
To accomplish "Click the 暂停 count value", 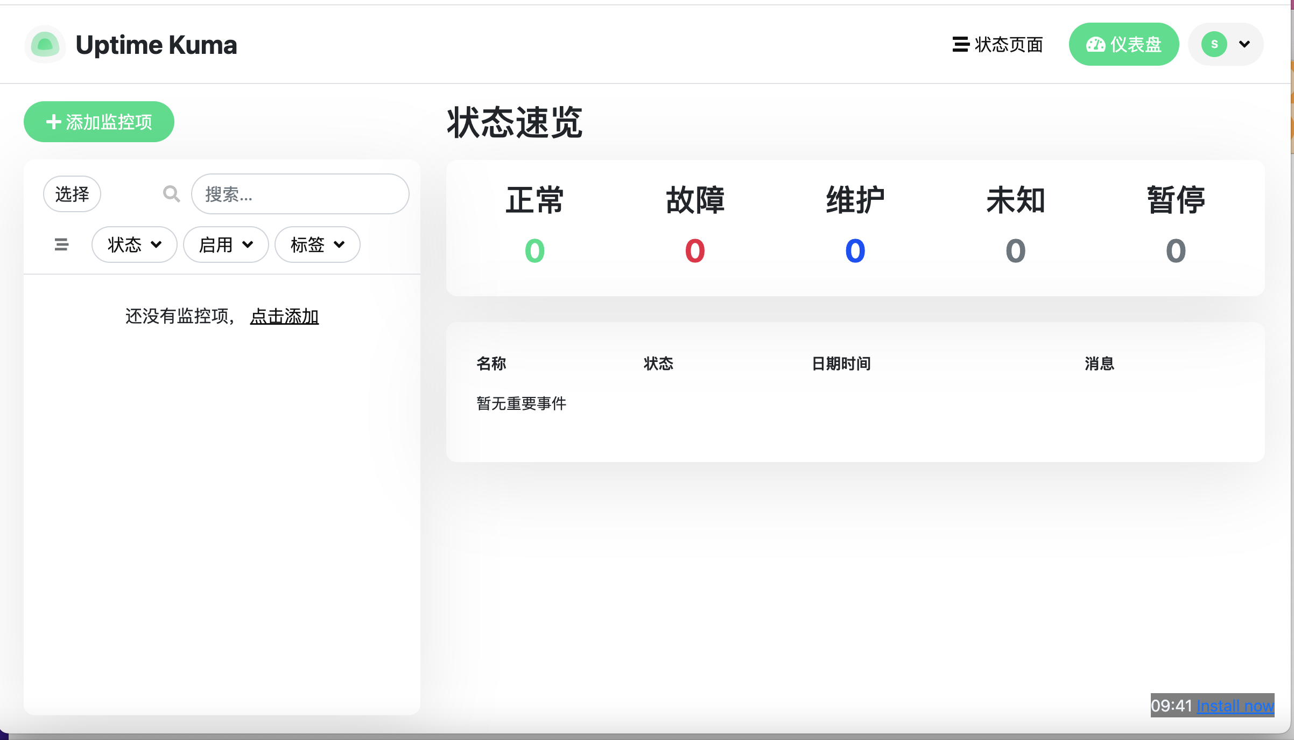I will pyautogui.click(x=1176, y=251).
